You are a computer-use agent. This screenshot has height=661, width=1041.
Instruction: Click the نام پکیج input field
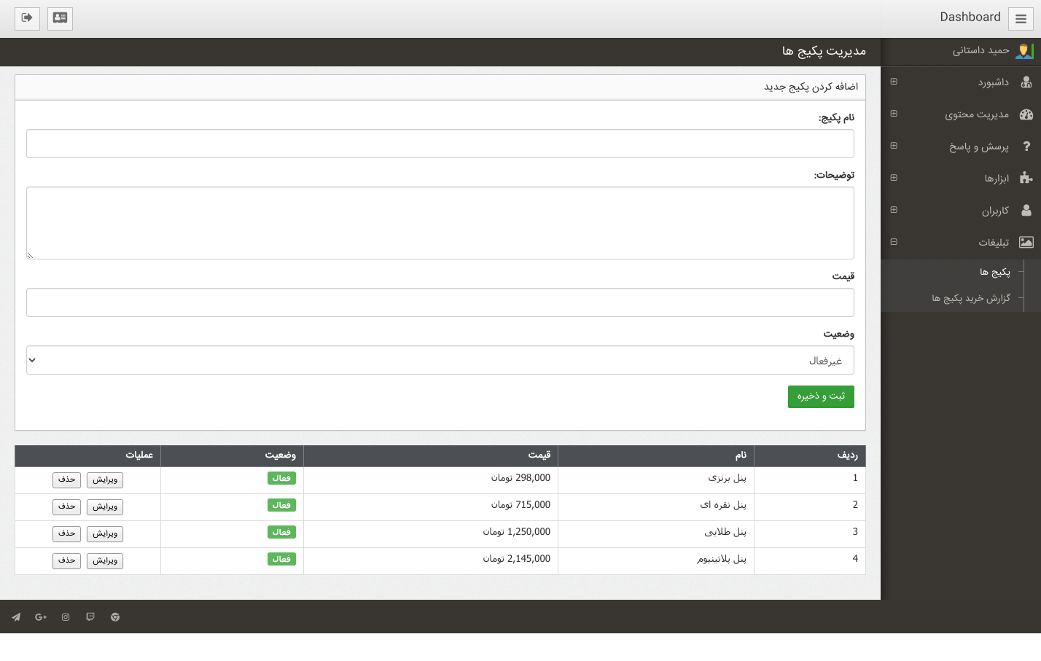click(x=440, y=144)
